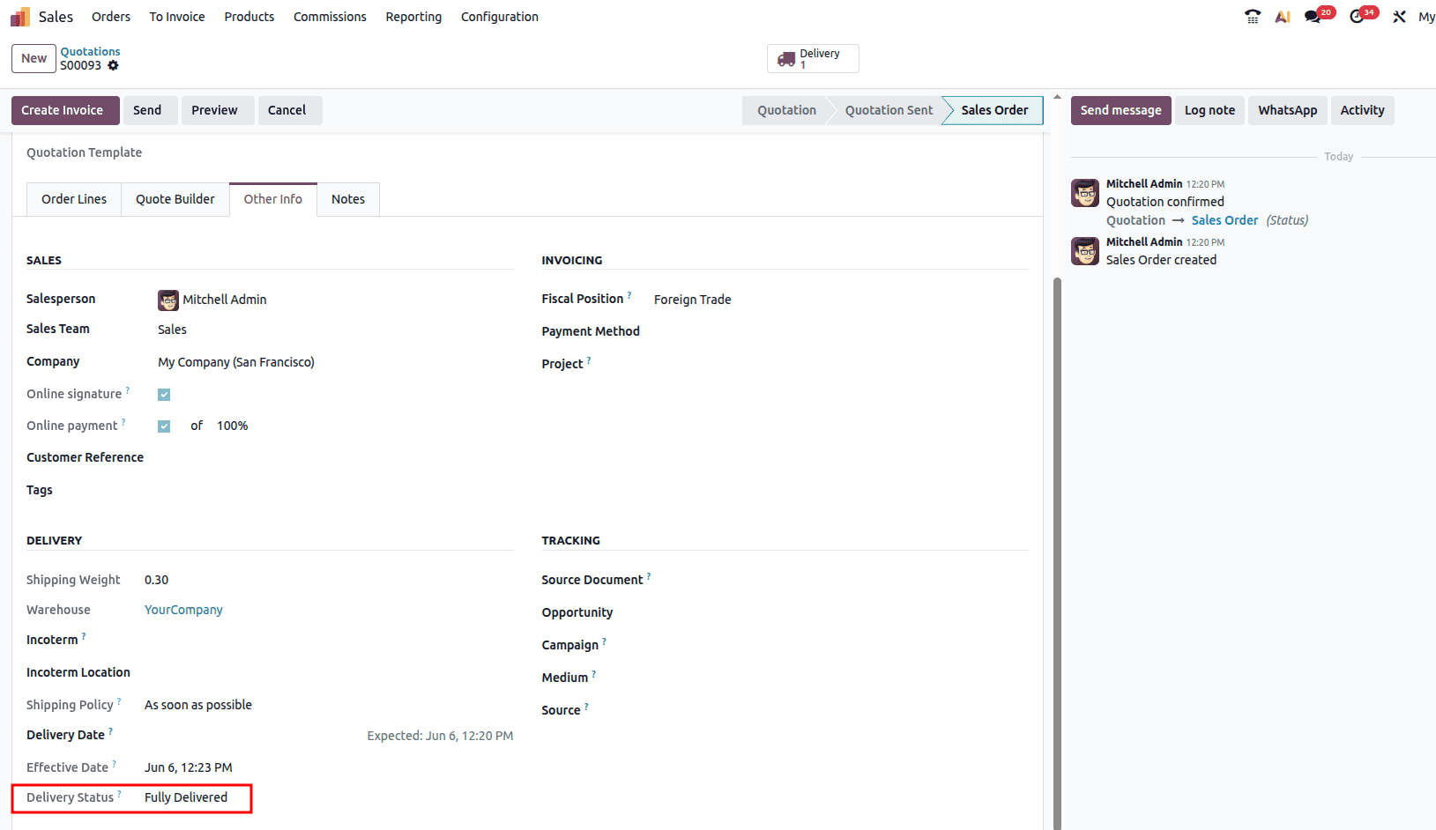1436x830 pixels.
Task: Click the Payment Method field
Action: coord(841,331)
